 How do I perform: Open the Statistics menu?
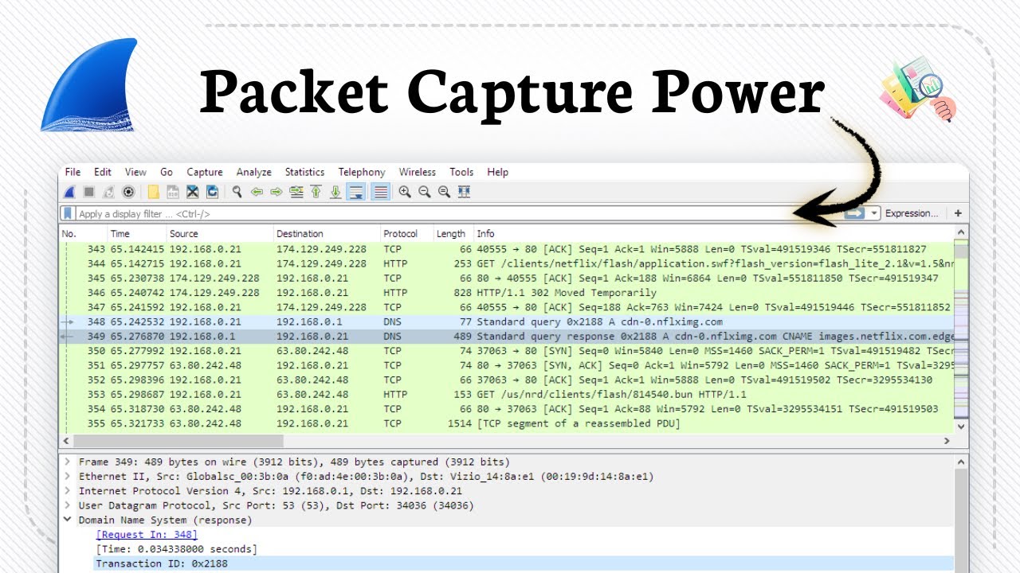click(x=304, y=172)
